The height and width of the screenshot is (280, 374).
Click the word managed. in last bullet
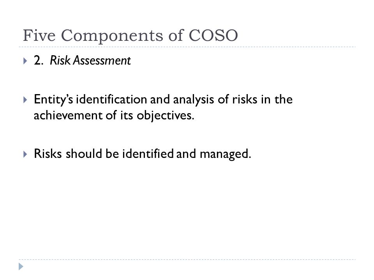click(x=226, y=154)
